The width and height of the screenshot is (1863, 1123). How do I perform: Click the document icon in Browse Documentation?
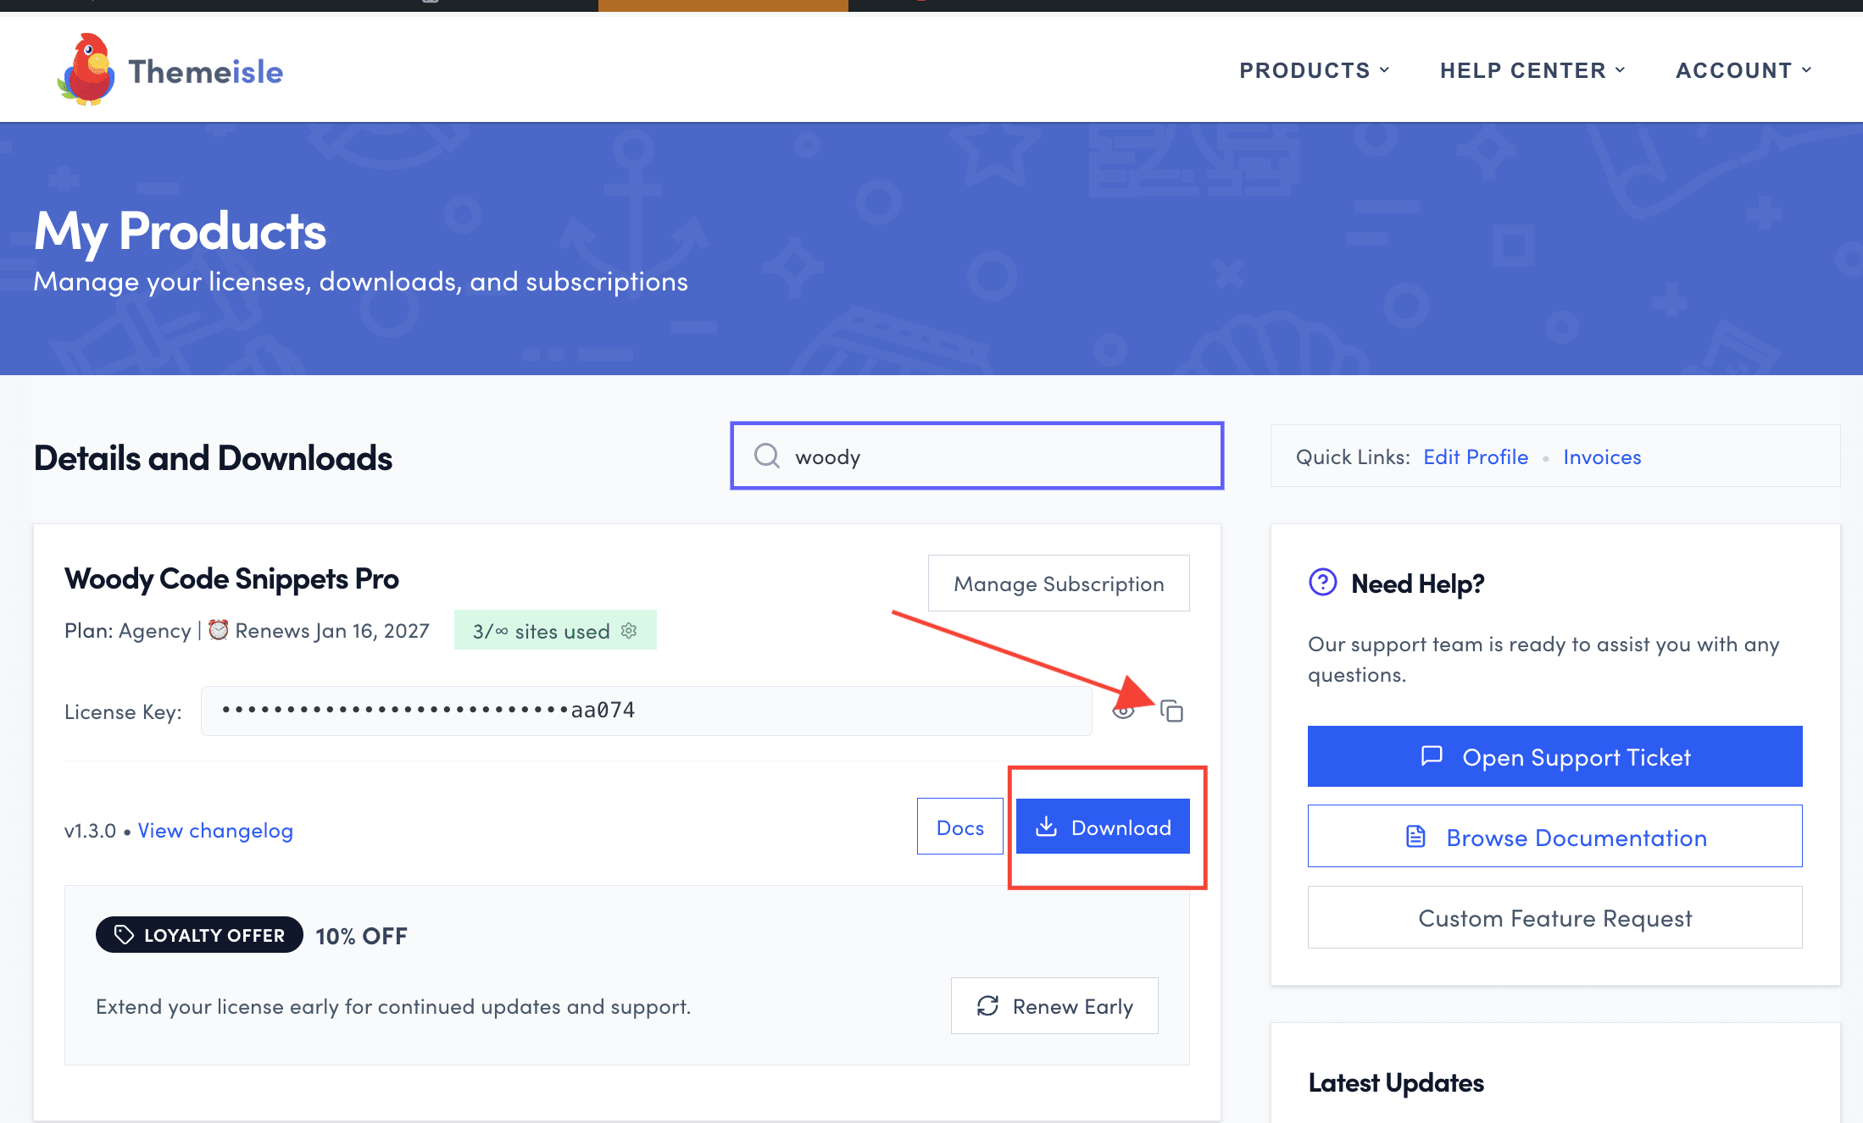point(1415,837)
